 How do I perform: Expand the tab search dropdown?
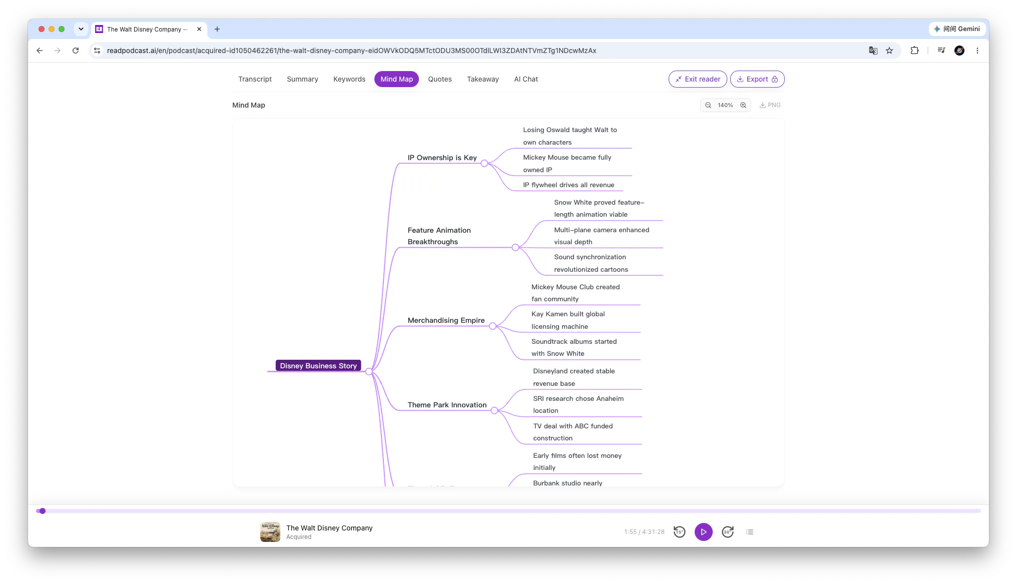tap(81, 29)
